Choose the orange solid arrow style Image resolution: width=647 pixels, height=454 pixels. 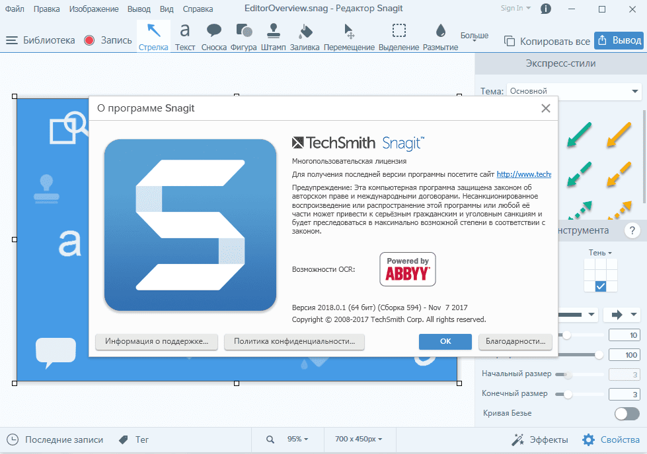coord(619,135)
